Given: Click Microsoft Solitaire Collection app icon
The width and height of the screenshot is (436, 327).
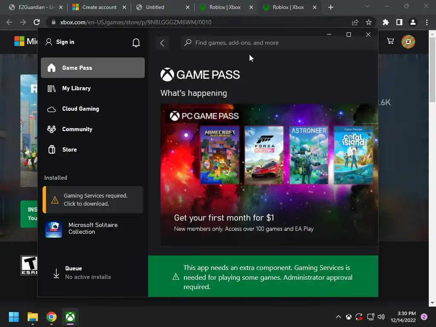Looking at the screenshot, I should coord(54,229).
